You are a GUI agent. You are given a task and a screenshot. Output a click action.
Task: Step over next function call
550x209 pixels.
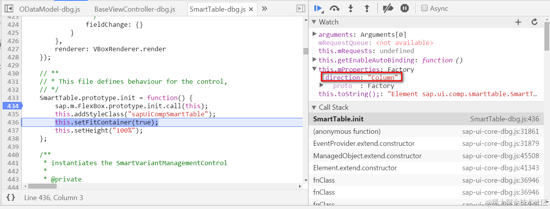[x=334, y=8]
